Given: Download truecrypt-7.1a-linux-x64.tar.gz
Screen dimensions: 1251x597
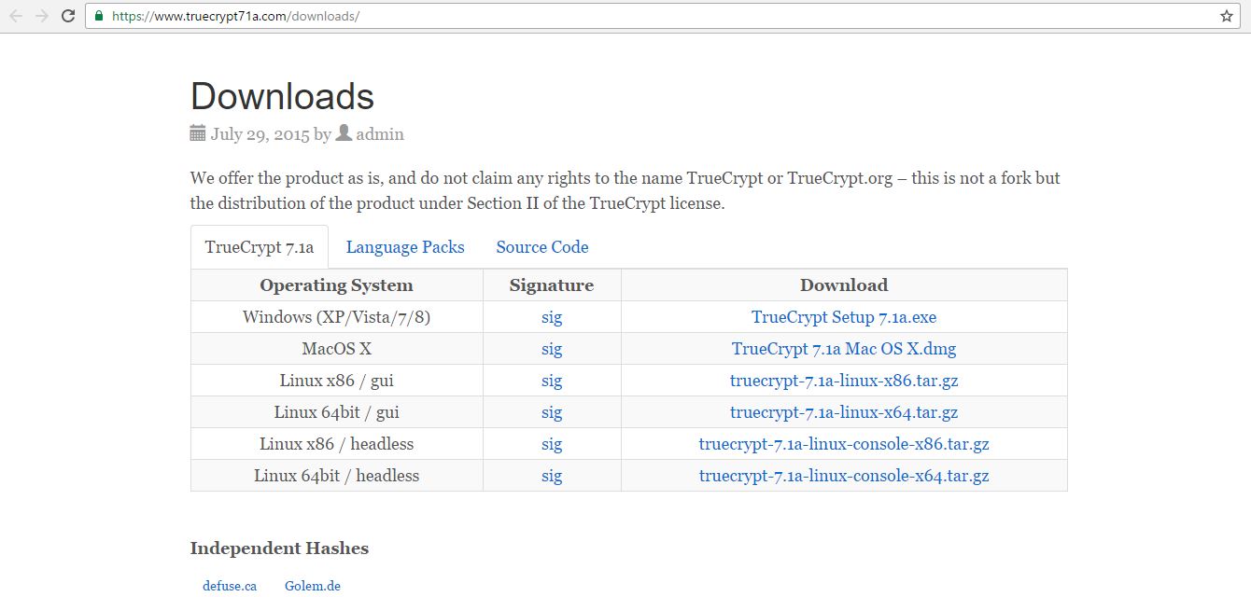Looking at the screenshot, I should (x=844, y=412).
